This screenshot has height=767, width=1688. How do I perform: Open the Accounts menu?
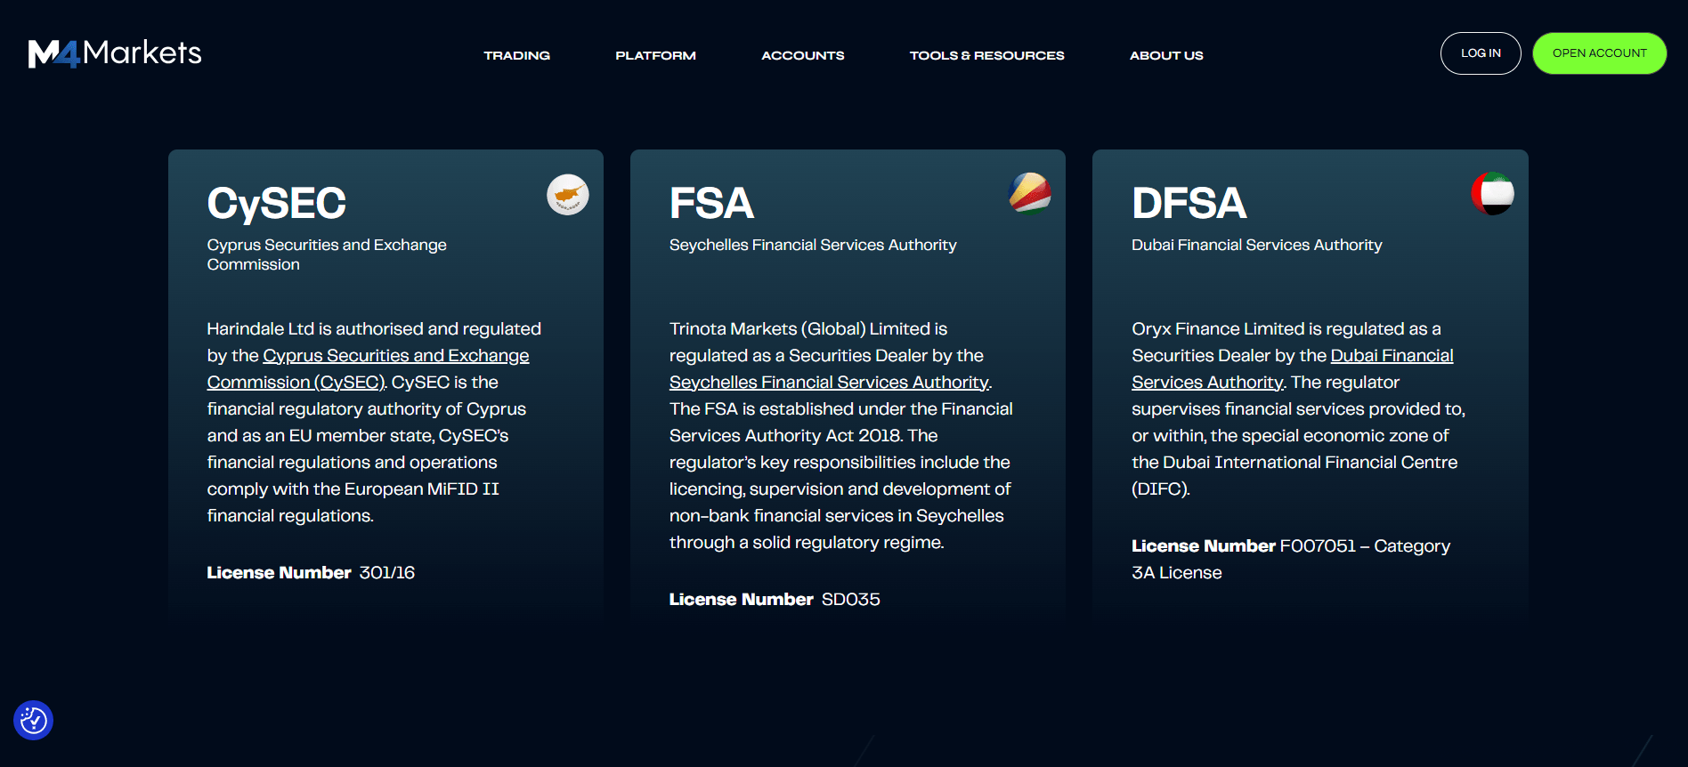pyautogui.click(x=802, y=55)
